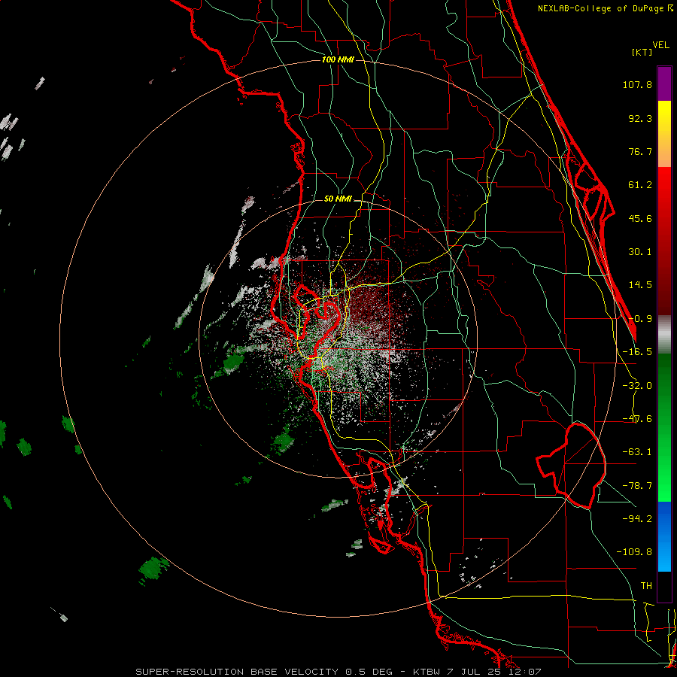Viewport: 677px width, 677px height.
Task: Click the TH legend label
Action: point(646,585)
